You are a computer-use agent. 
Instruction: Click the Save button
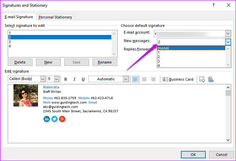click(x=77, y=62)
